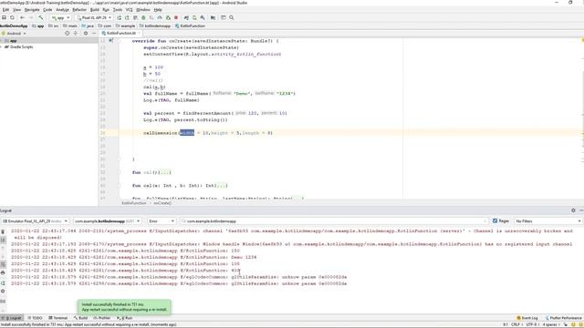Open the Flutter Performance tool window
The height and width of the screenshot is (328, 584).
pyautogui.click(x=564, y=318)
